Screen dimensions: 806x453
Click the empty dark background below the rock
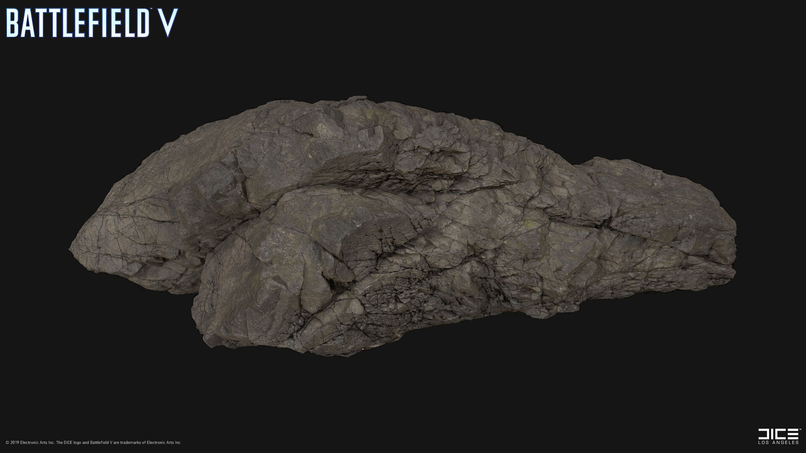coord(403,398)
